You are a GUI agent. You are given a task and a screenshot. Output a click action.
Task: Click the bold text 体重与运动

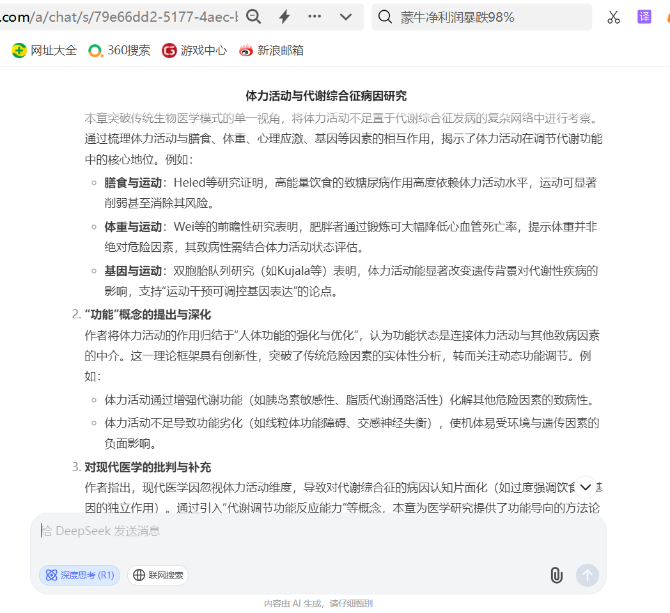(133, 227)
